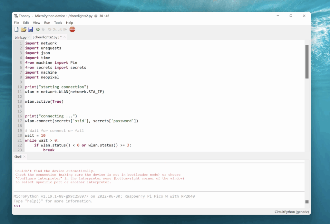Switch to the blink.py tab

(20, 37)
